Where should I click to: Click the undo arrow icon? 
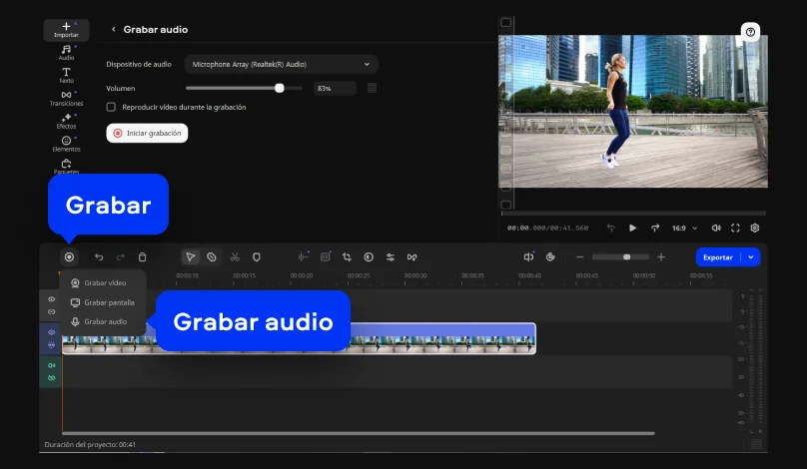(x=98, y=256)
